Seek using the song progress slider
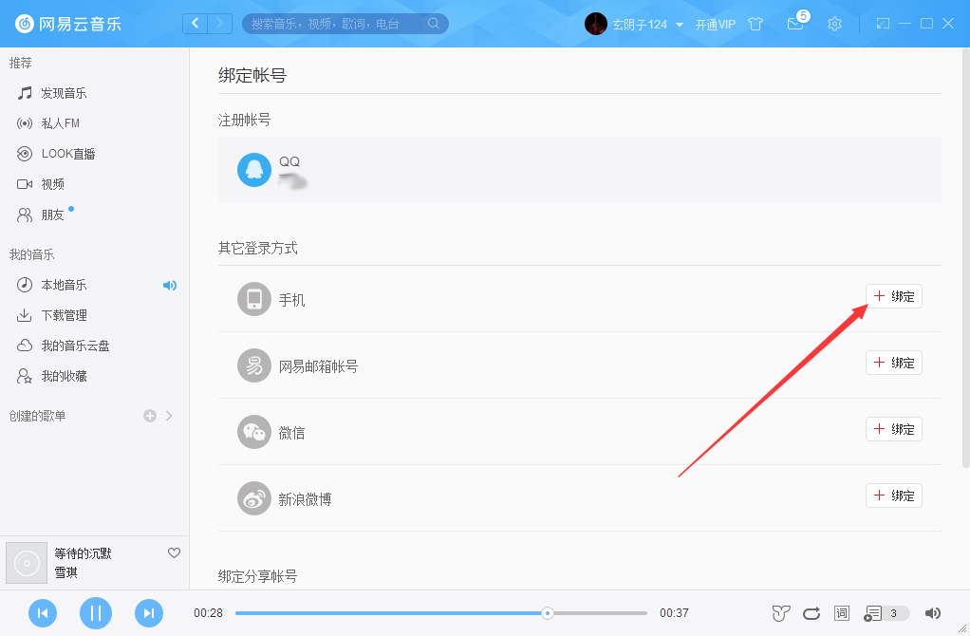This screenshot has height=636, width=970. [x=547, y=613]
